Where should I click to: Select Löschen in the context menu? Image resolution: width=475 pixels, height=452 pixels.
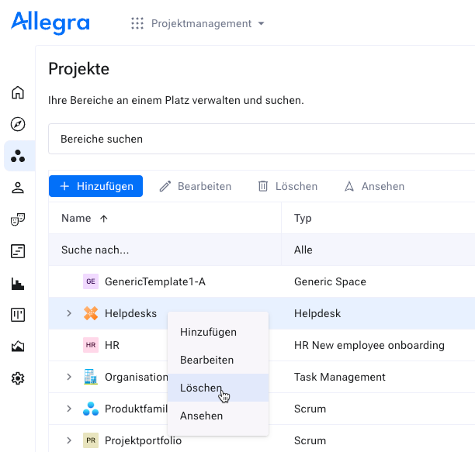201,388
